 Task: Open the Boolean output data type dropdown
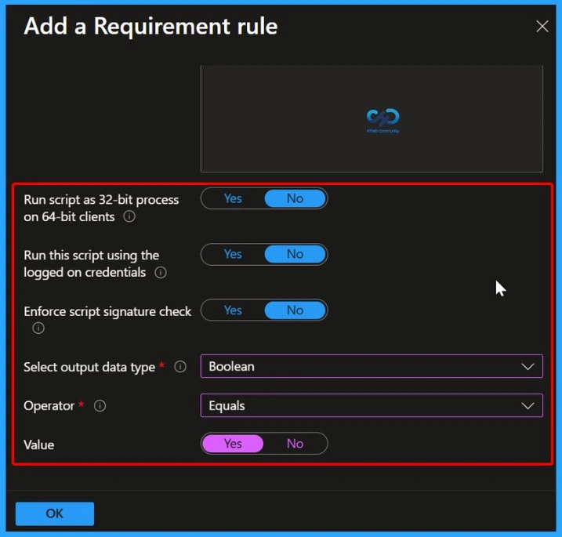tap(372, 366)
